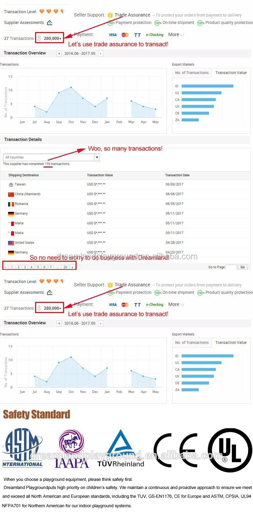Viewport: 253px width, 513px height.
Task: Click the China (Mainland) flag icon
Action: (11, 194)
